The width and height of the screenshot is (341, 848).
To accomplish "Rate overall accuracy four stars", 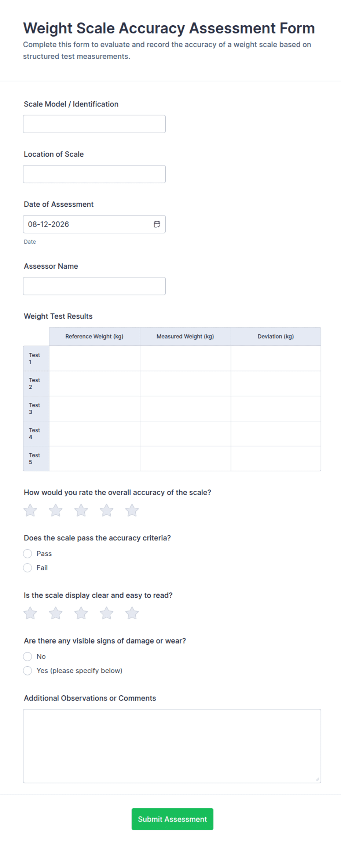I will 107,510.
